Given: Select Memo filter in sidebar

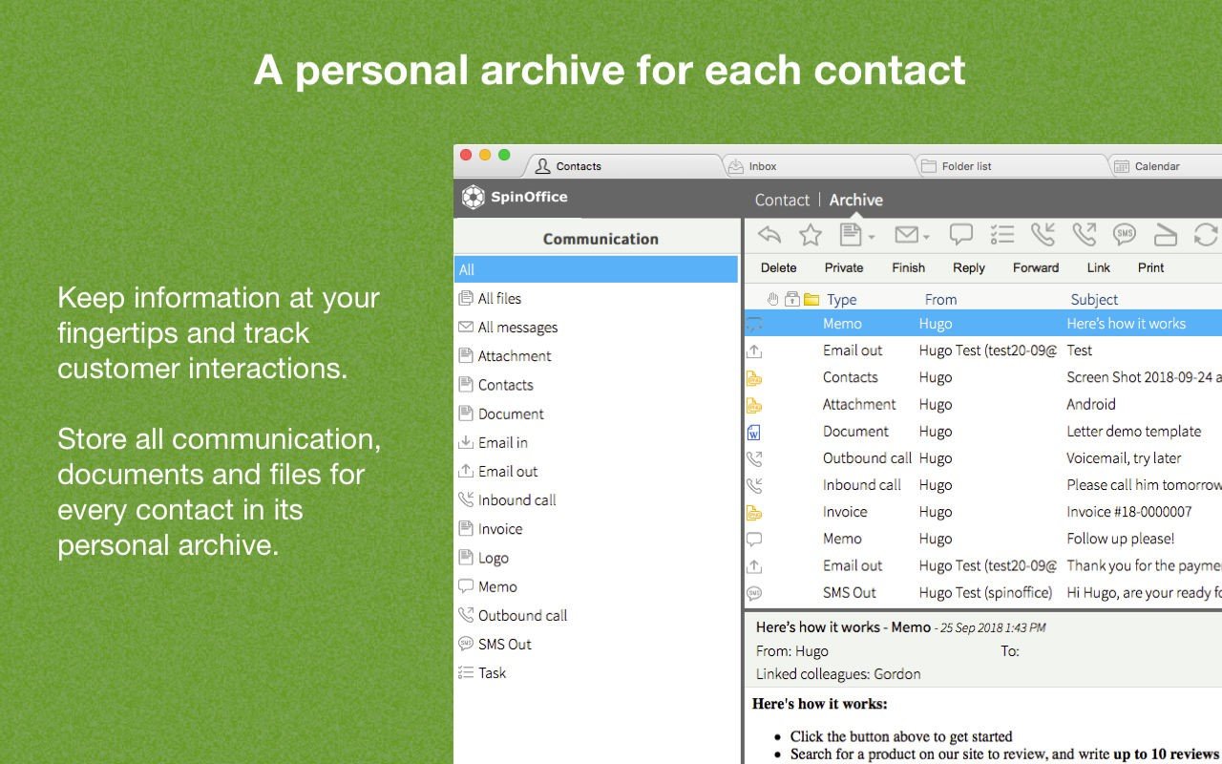Looking at the screenshot, I should click(596, 586).
